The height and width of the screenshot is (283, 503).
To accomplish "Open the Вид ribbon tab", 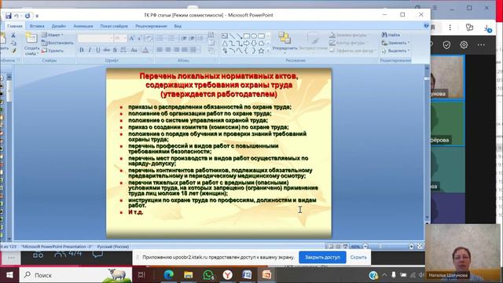I will coord(178,26).
